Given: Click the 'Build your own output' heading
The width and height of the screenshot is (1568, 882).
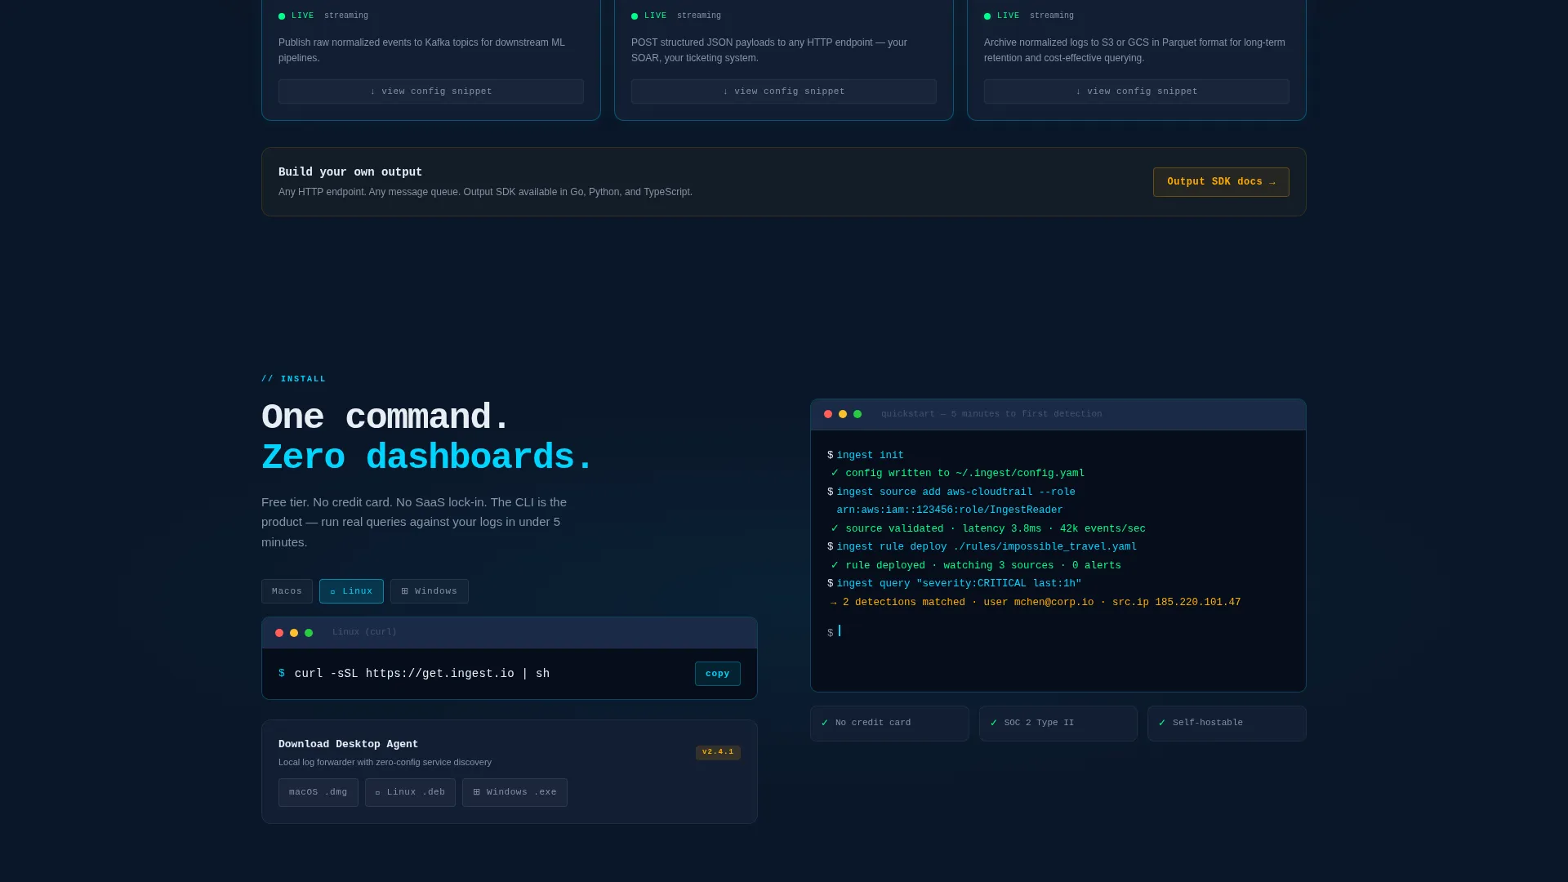Looking at the screenshot, I should click(350, 172).
